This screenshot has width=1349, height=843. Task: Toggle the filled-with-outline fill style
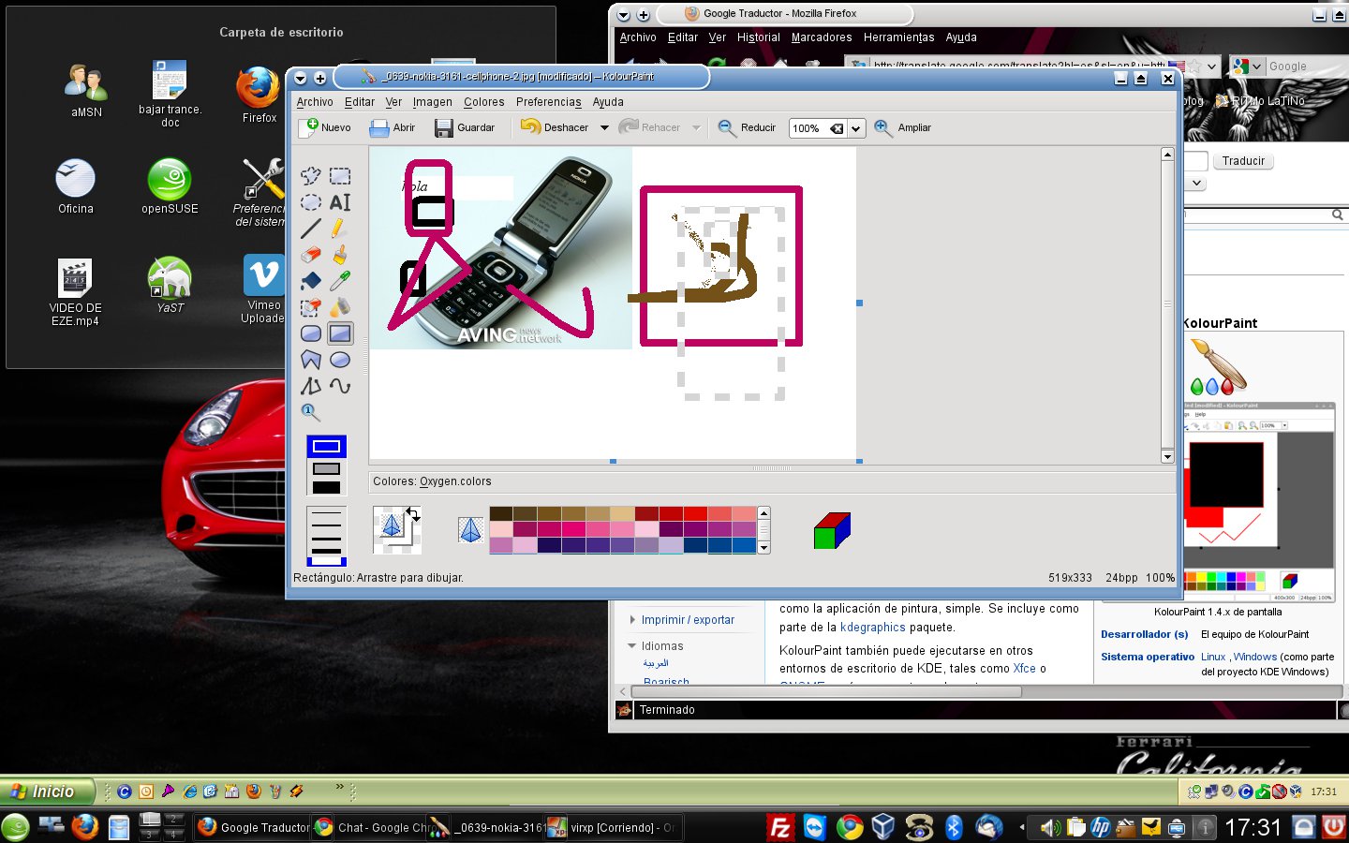click(326, 466)
